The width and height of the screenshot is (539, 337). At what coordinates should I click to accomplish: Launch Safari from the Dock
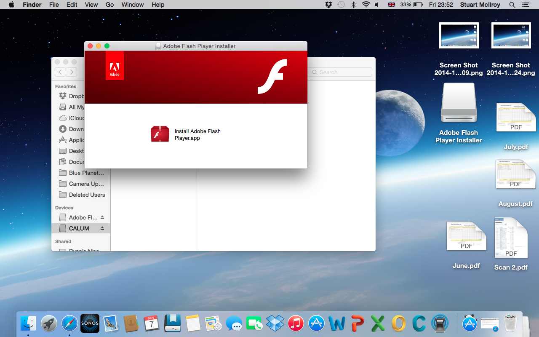pos(69,324)
